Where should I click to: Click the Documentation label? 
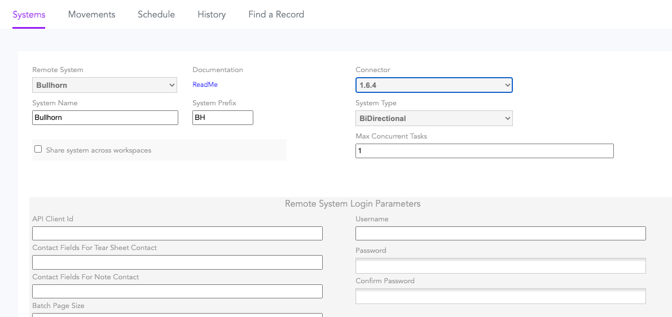(x=218, y=70)
